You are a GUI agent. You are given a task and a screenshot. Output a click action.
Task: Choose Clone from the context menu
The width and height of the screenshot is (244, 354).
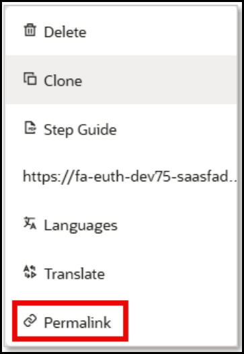(121, 80)
